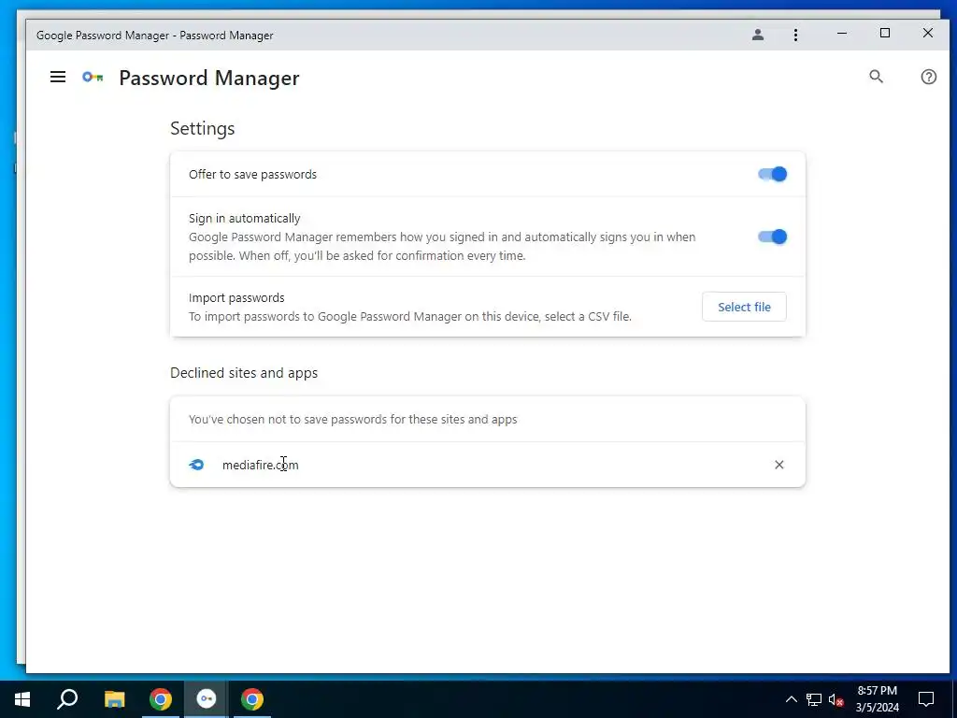Image resolution: width=957 pixels, height=718 pixels.
Task: Show hidden system tray icons
Action: coord(791,699)
